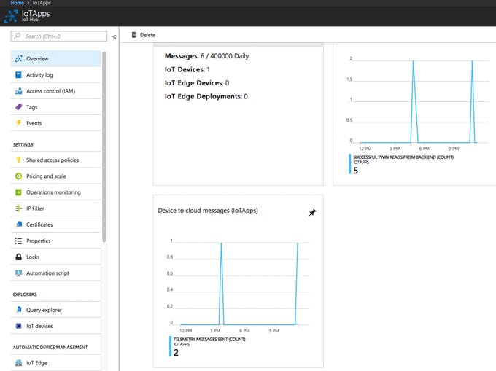Pin the Device to cloud messages chart
Screen dimensions: 496x371
click(312, 212)
